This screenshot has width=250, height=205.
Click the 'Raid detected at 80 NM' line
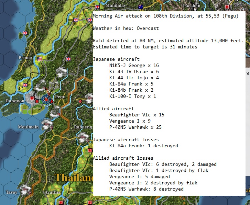coord(168,41)
